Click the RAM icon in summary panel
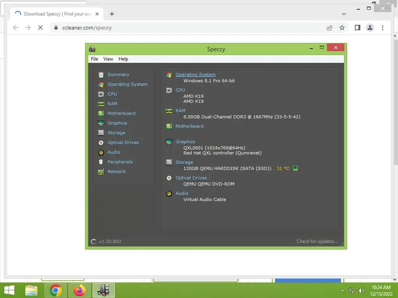The width and height of the screenshot is (398, 298). [x=169, y=111]
